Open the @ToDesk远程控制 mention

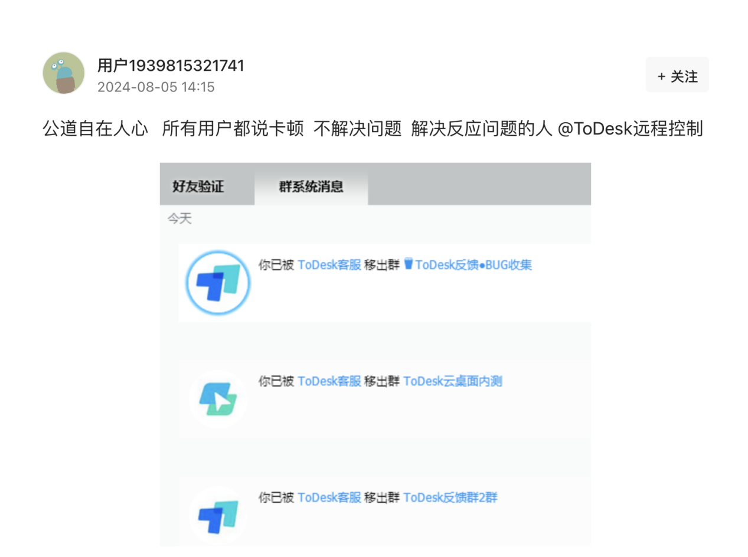[631, 128]
